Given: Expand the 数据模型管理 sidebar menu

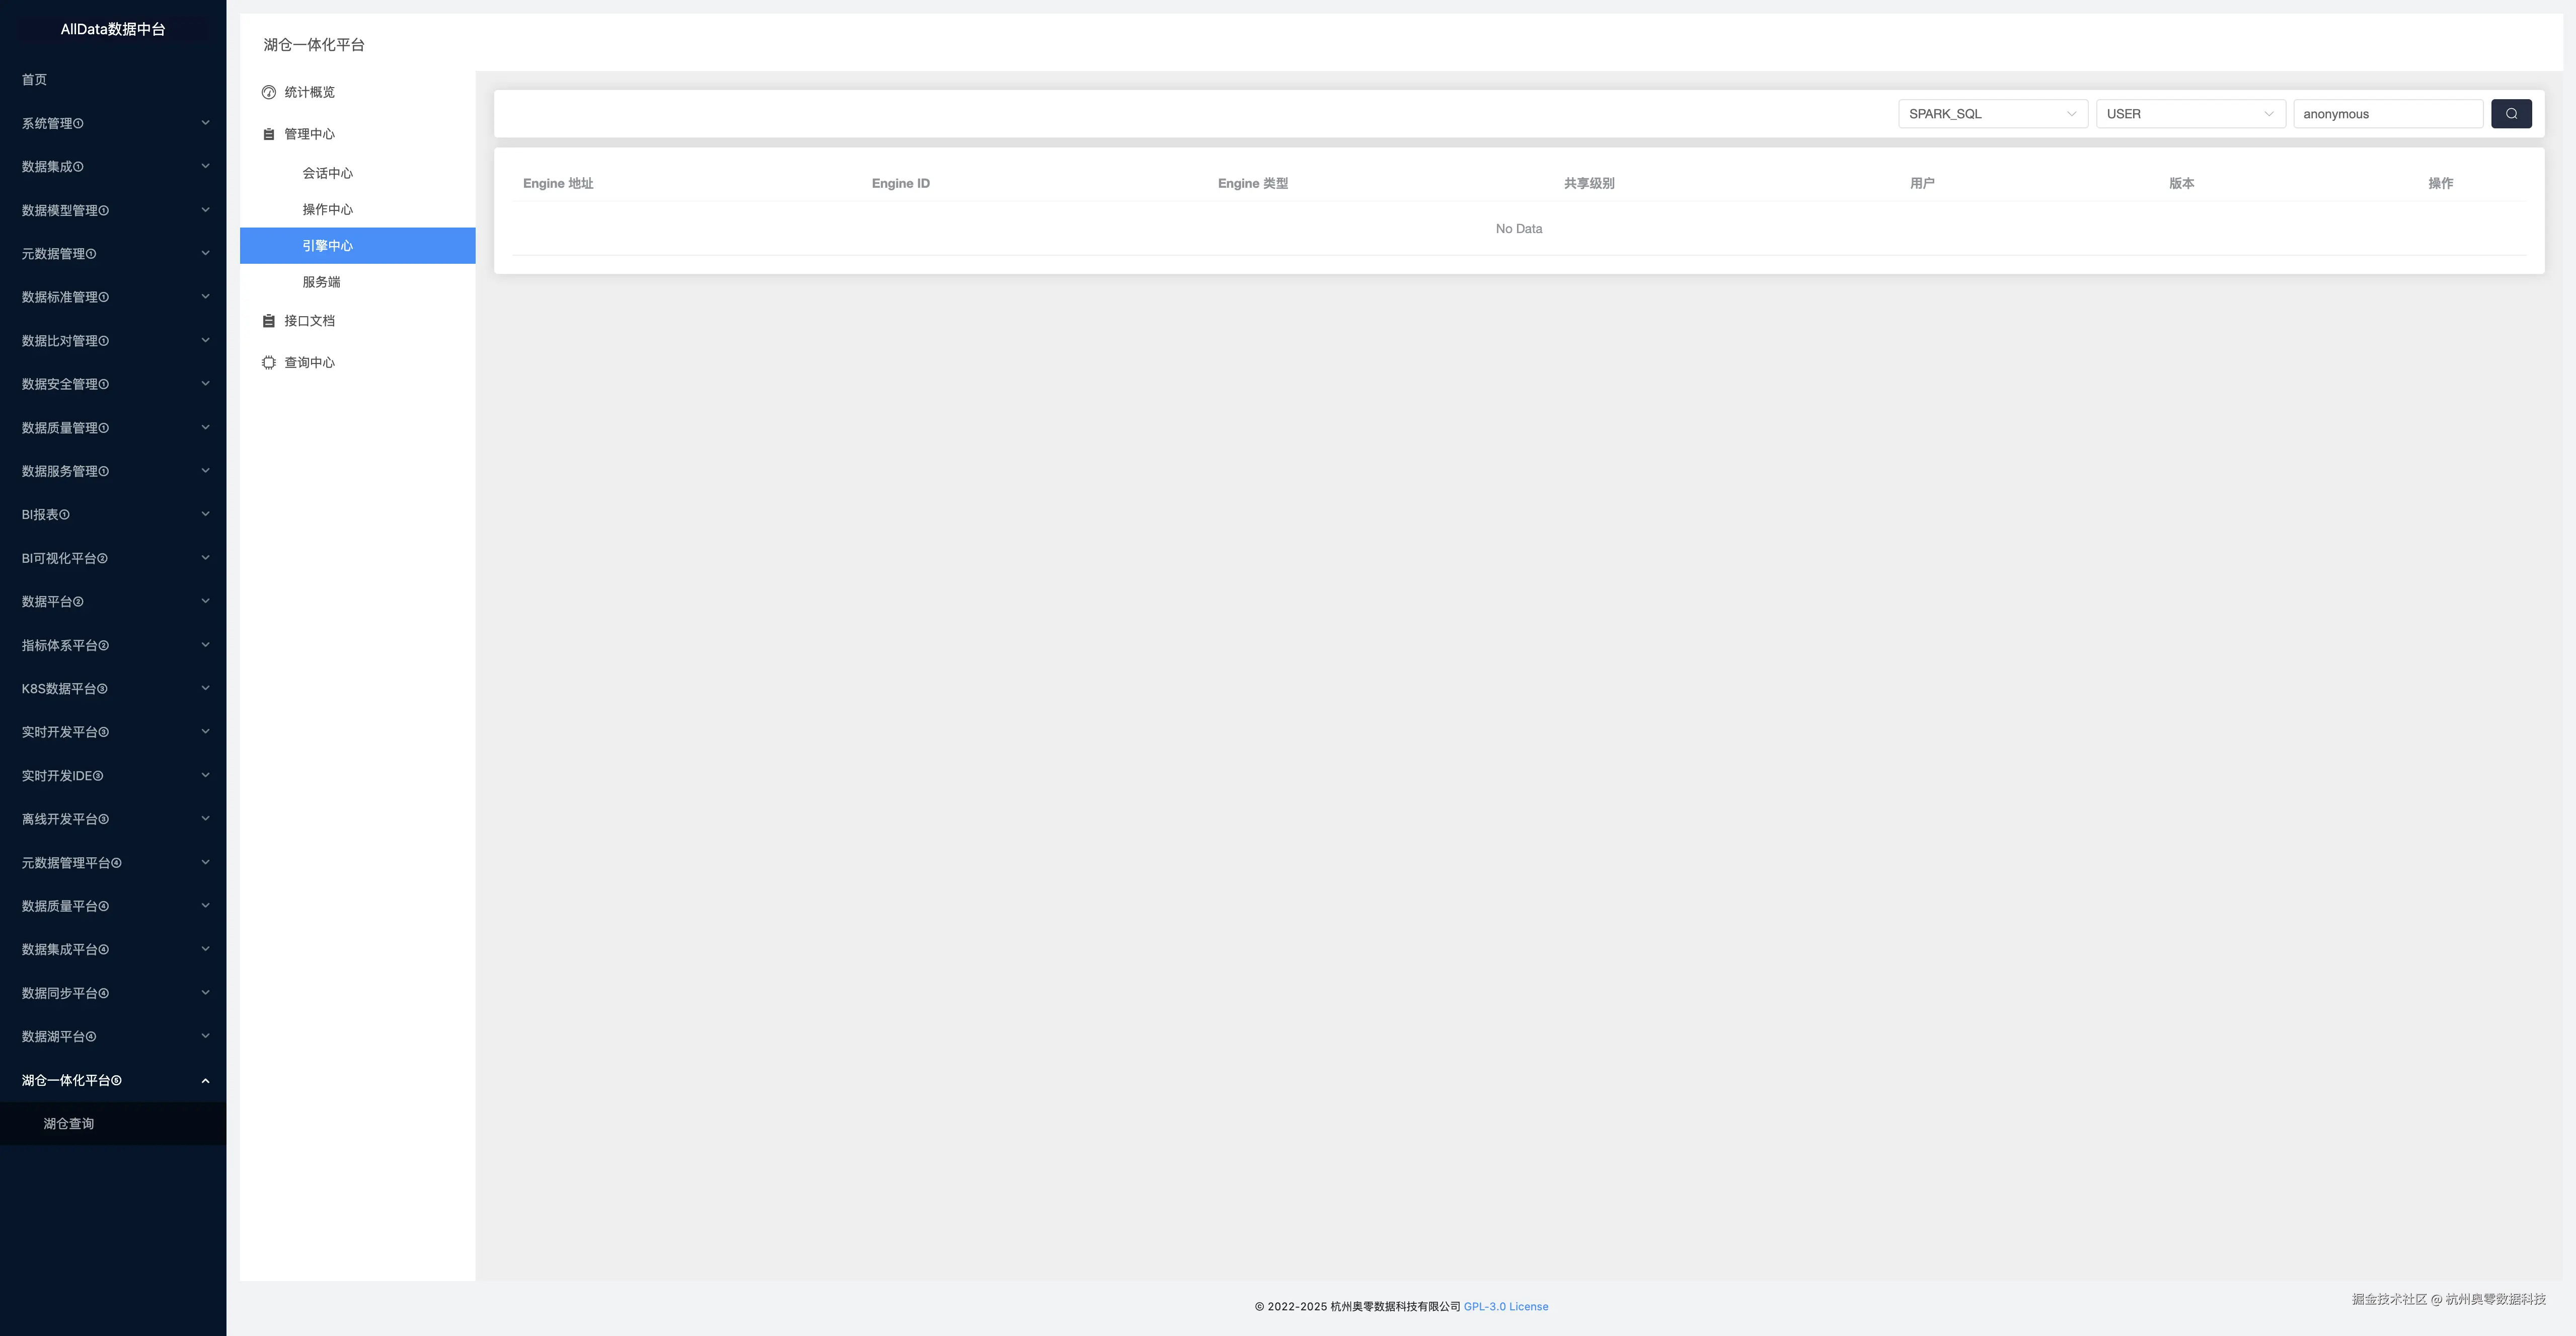Looking at the screenshot, I should pos(113,210).
